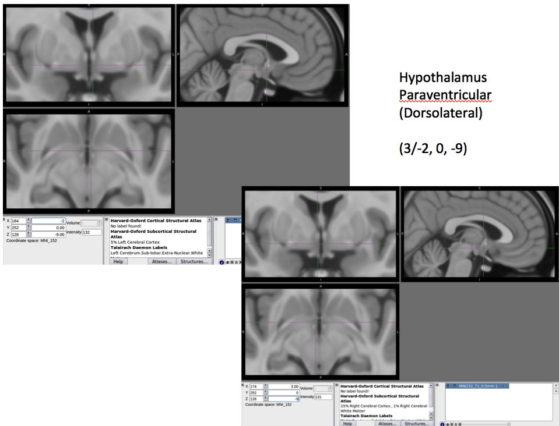Viewport: 559px width, 426px height.
Task: Close the atlas panel showing 15% Right Cerebral Cortex
Action: 337,385
